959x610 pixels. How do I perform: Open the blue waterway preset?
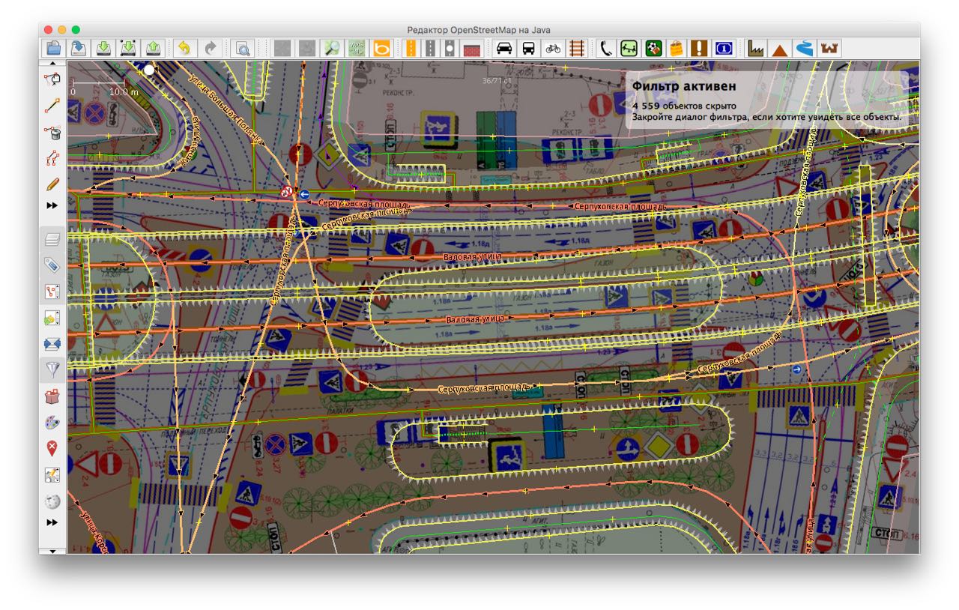click(x=805, y=49)
